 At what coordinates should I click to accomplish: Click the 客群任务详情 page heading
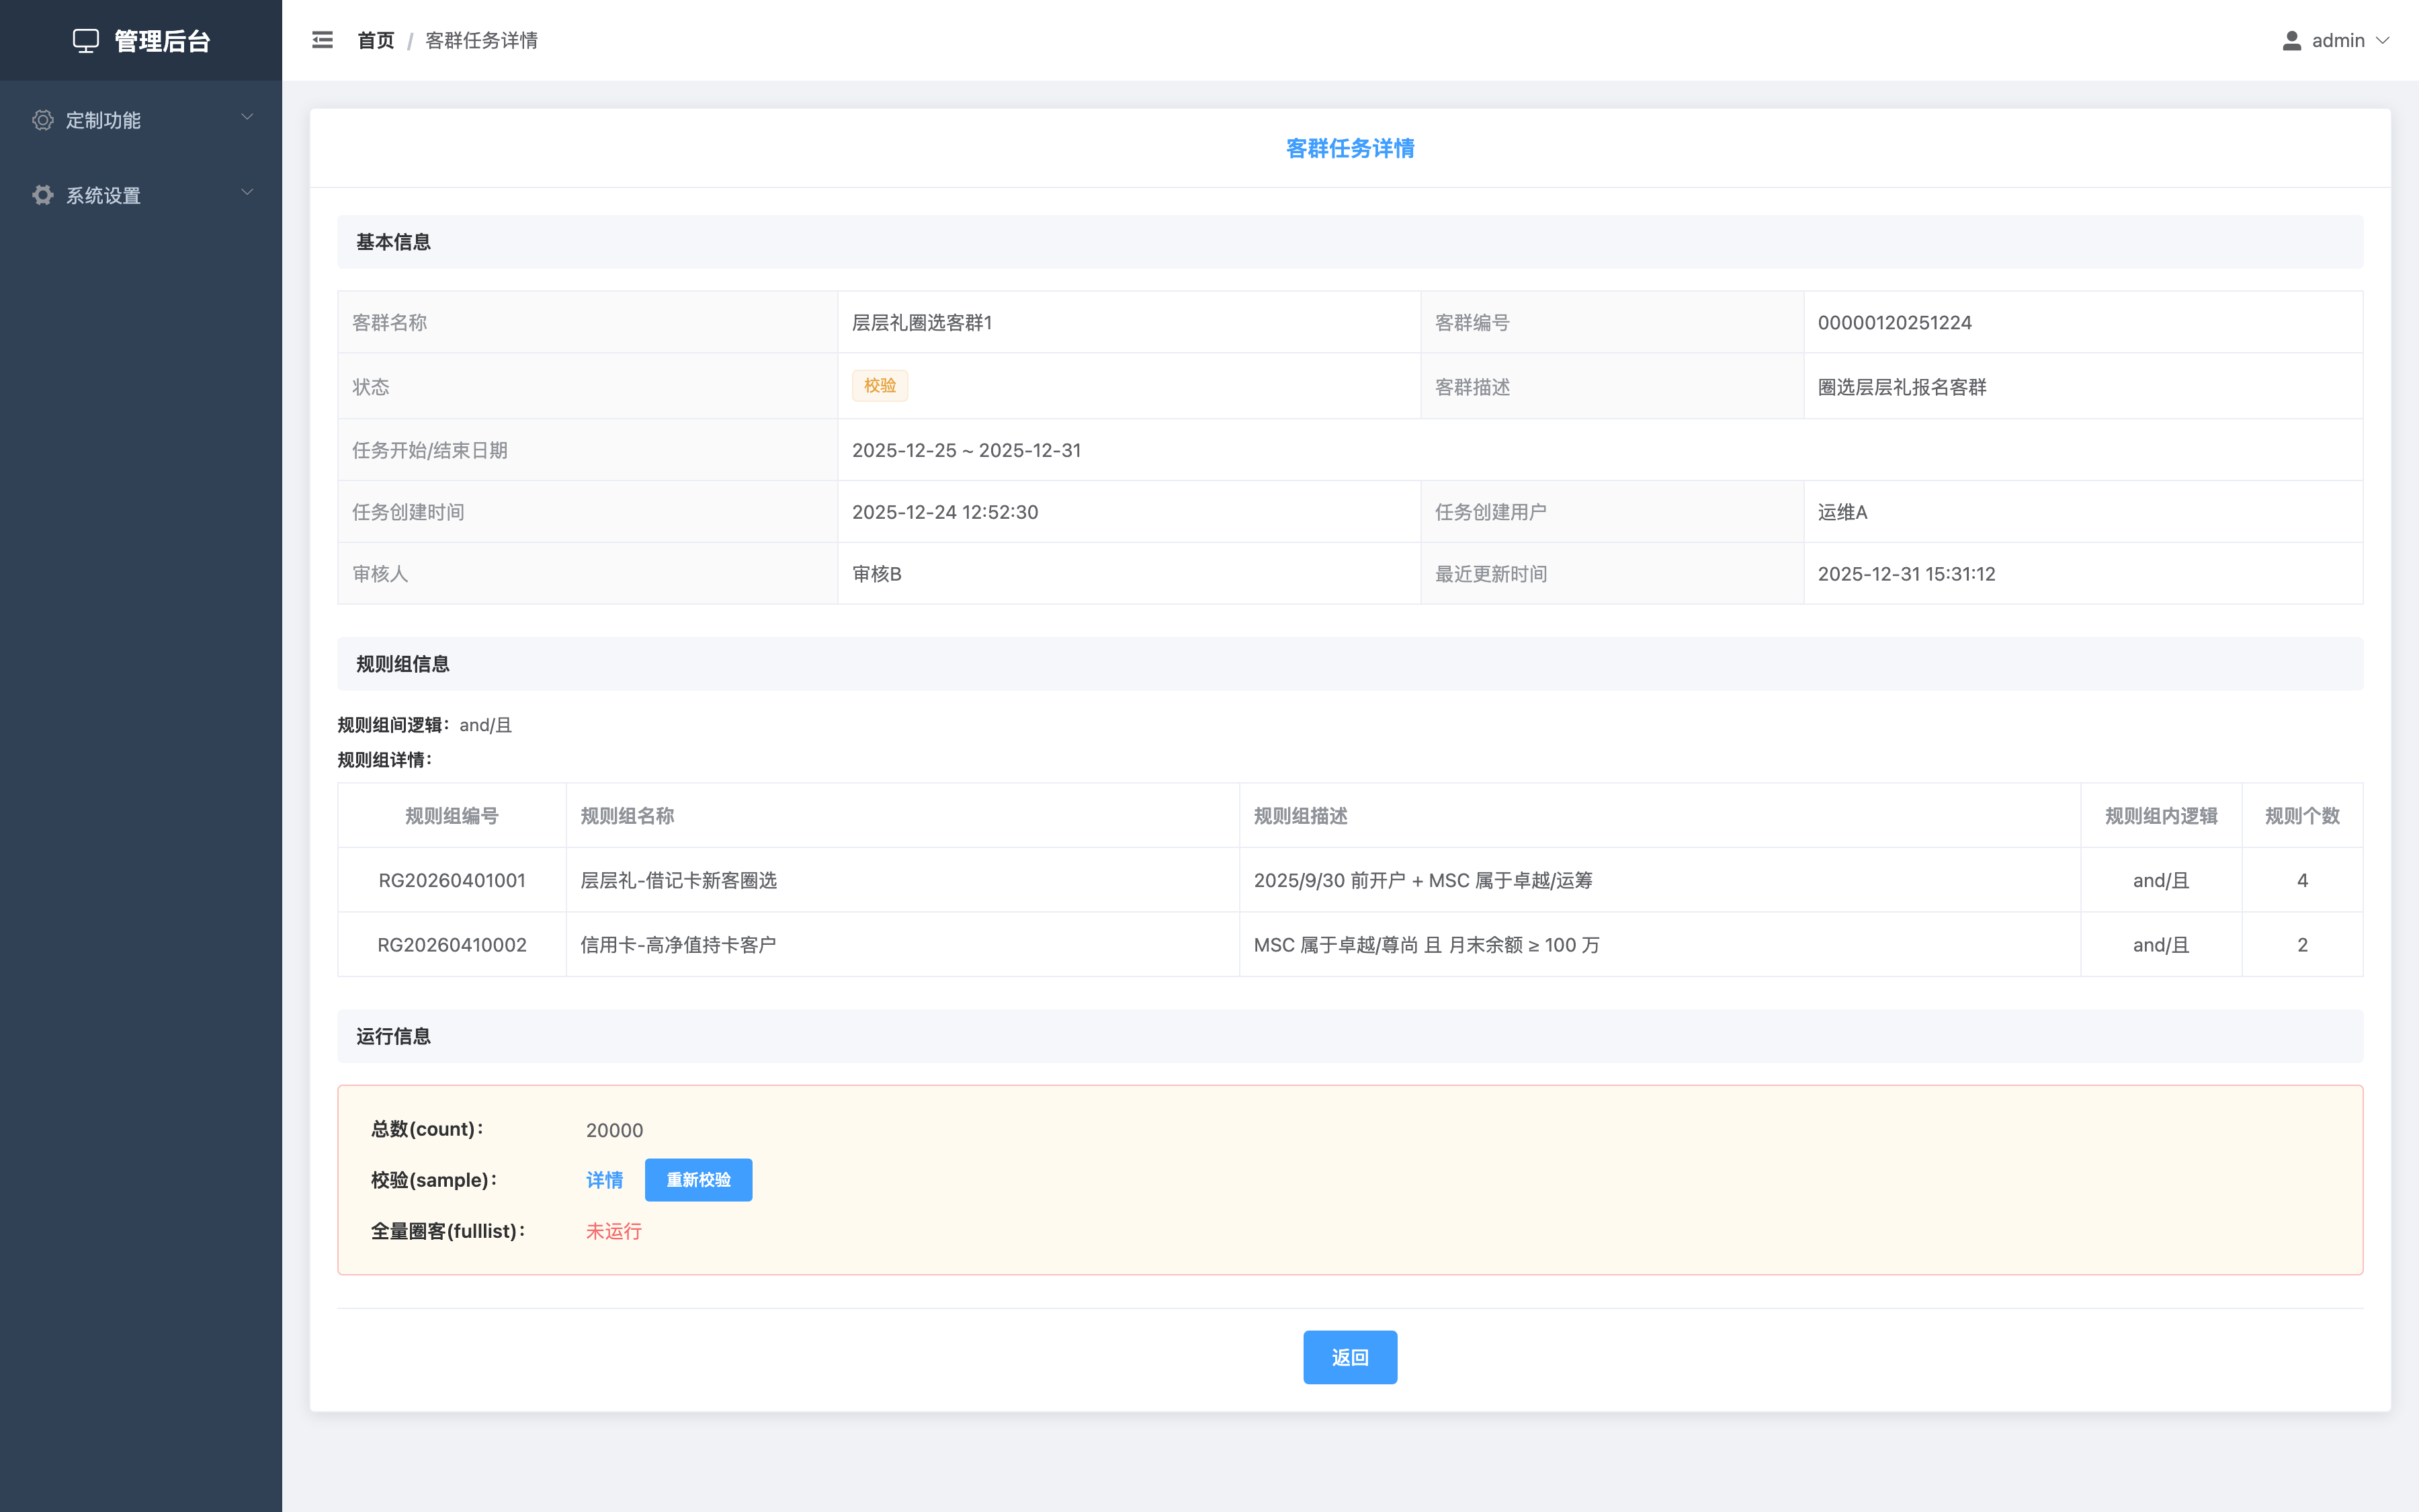tap(1349, 149)
